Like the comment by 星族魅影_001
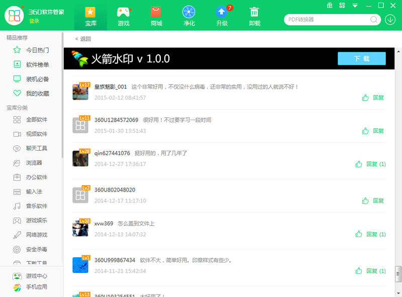This screenshot has width=402, height=297. (365, 97)
